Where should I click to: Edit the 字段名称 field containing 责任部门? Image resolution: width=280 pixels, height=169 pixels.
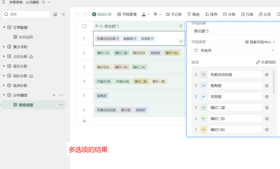click(x=234, y=31)
